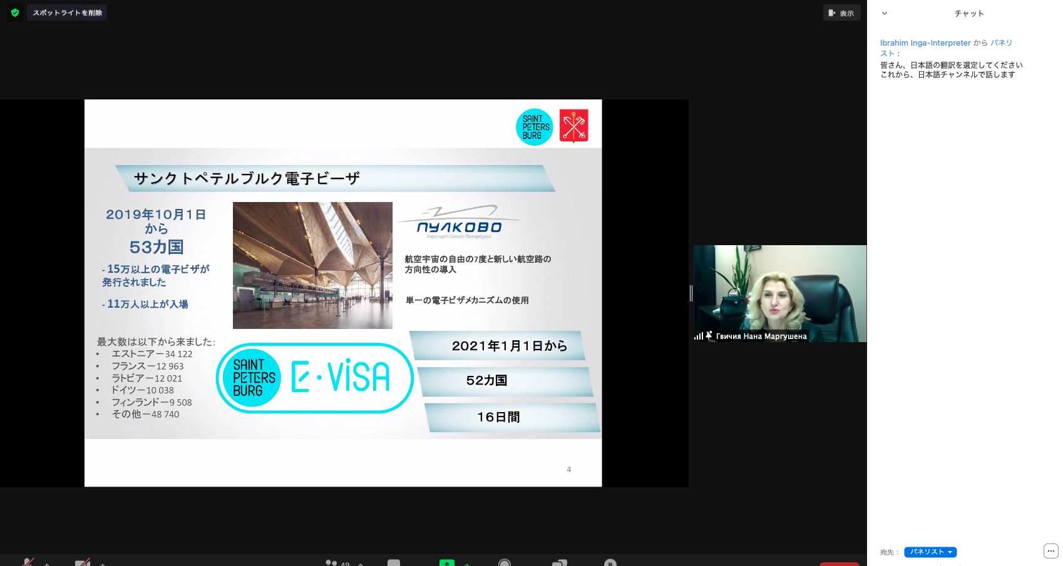1063x566 pixels.
Task: Expand the participants options arrow
Action: pyautogui.click(x=361, y=563)
